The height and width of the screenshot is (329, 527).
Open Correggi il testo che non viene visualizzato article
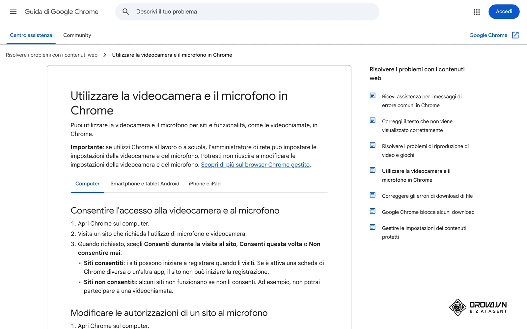(x=417, y=126)
